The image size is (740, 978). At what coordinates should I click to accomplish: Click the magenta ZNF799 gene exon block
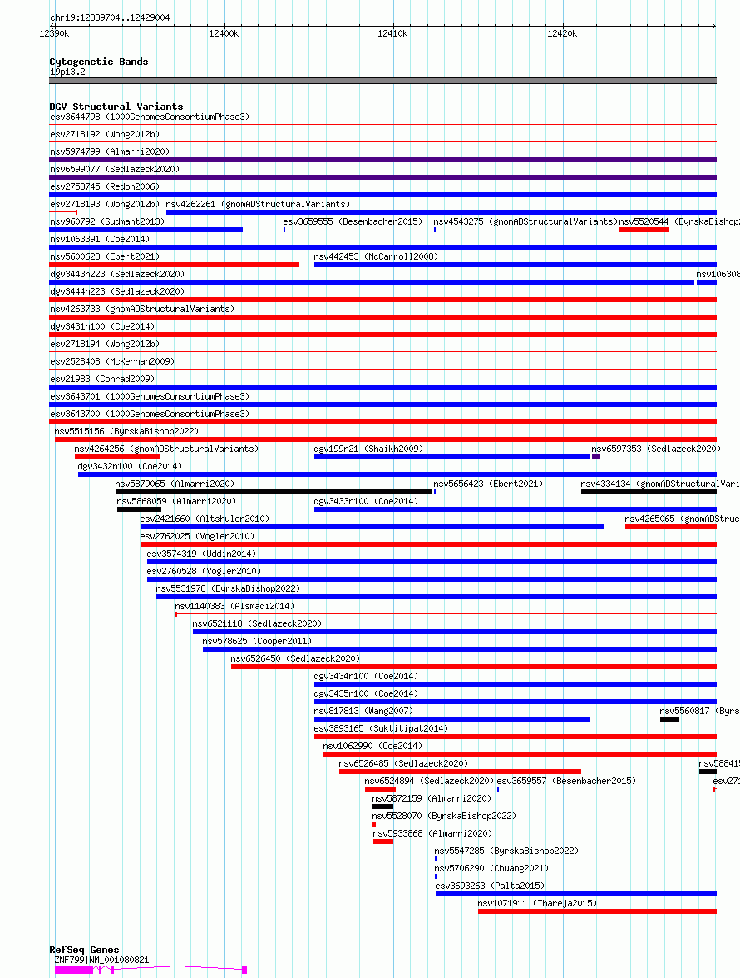[73, 970]
